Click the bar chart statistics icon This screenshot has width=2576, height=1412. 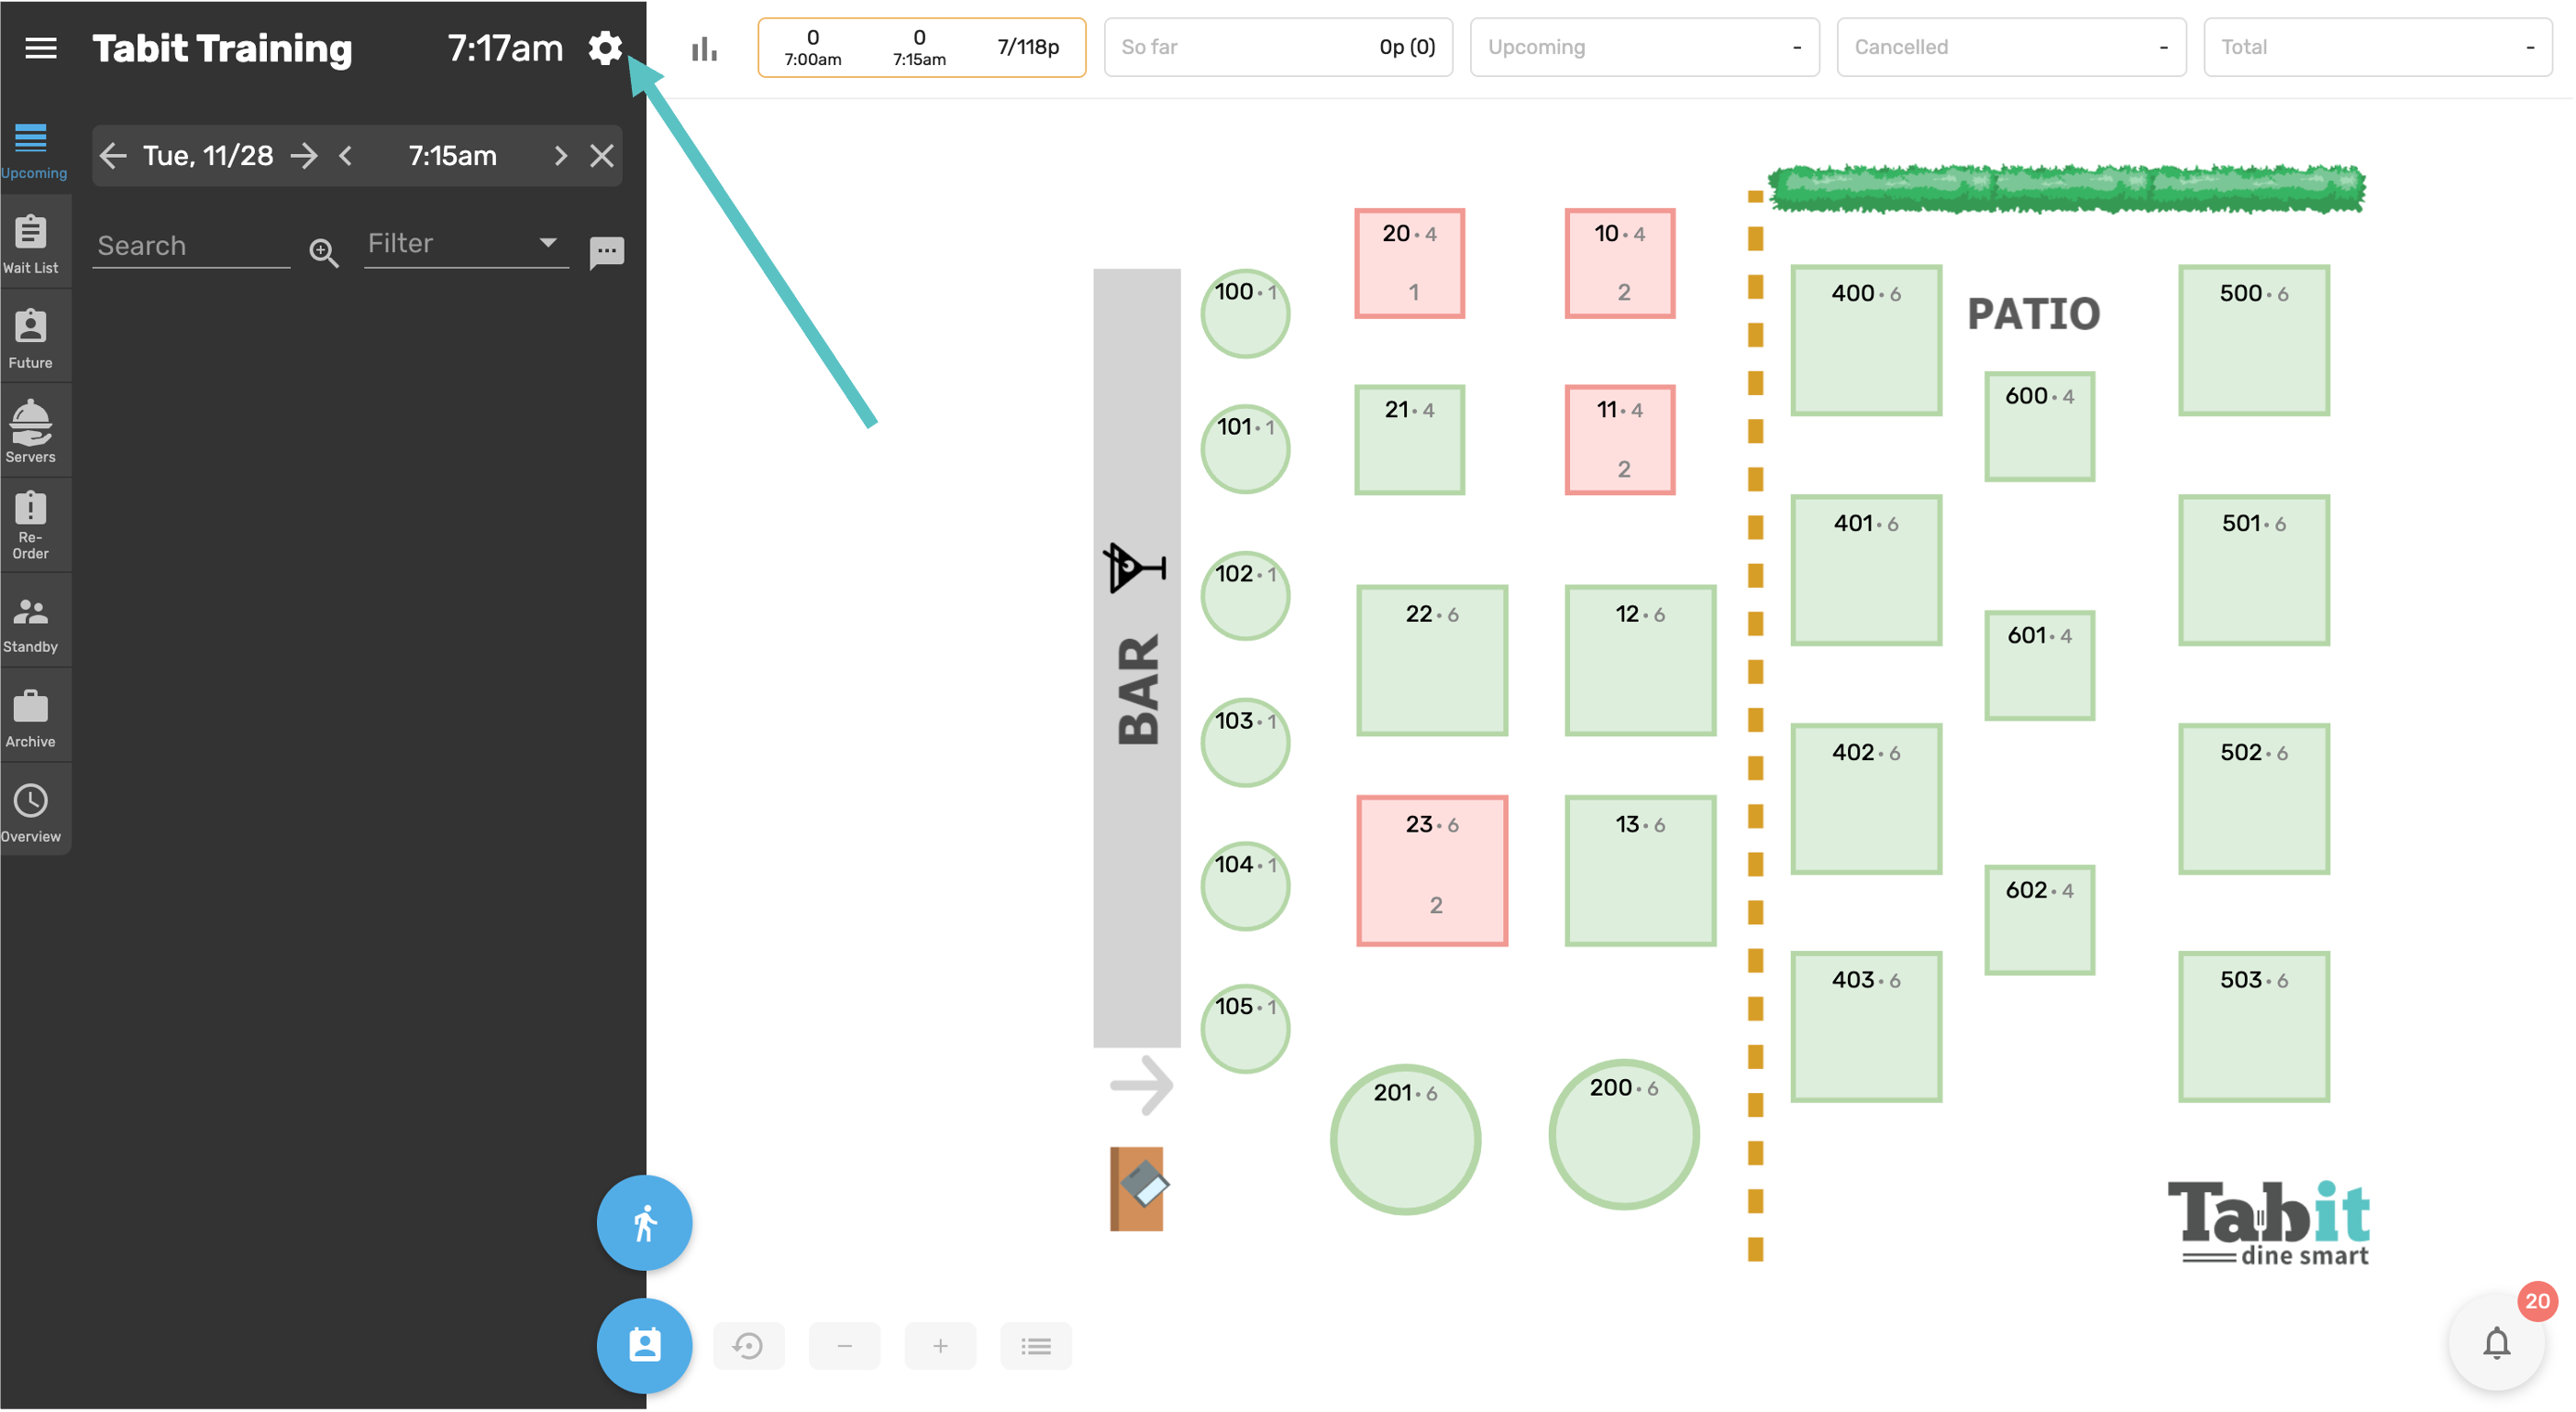(x=704, y=48)
